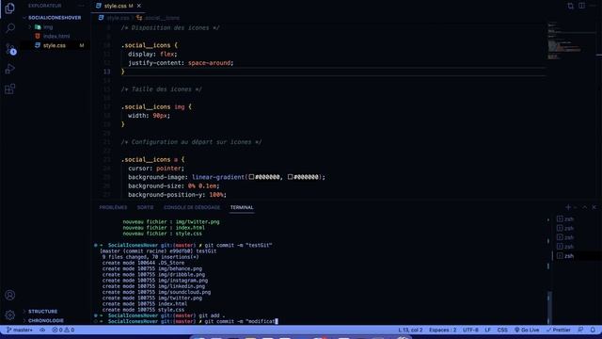
Task: Change the CSS language mode
Action: coord(502,330)
